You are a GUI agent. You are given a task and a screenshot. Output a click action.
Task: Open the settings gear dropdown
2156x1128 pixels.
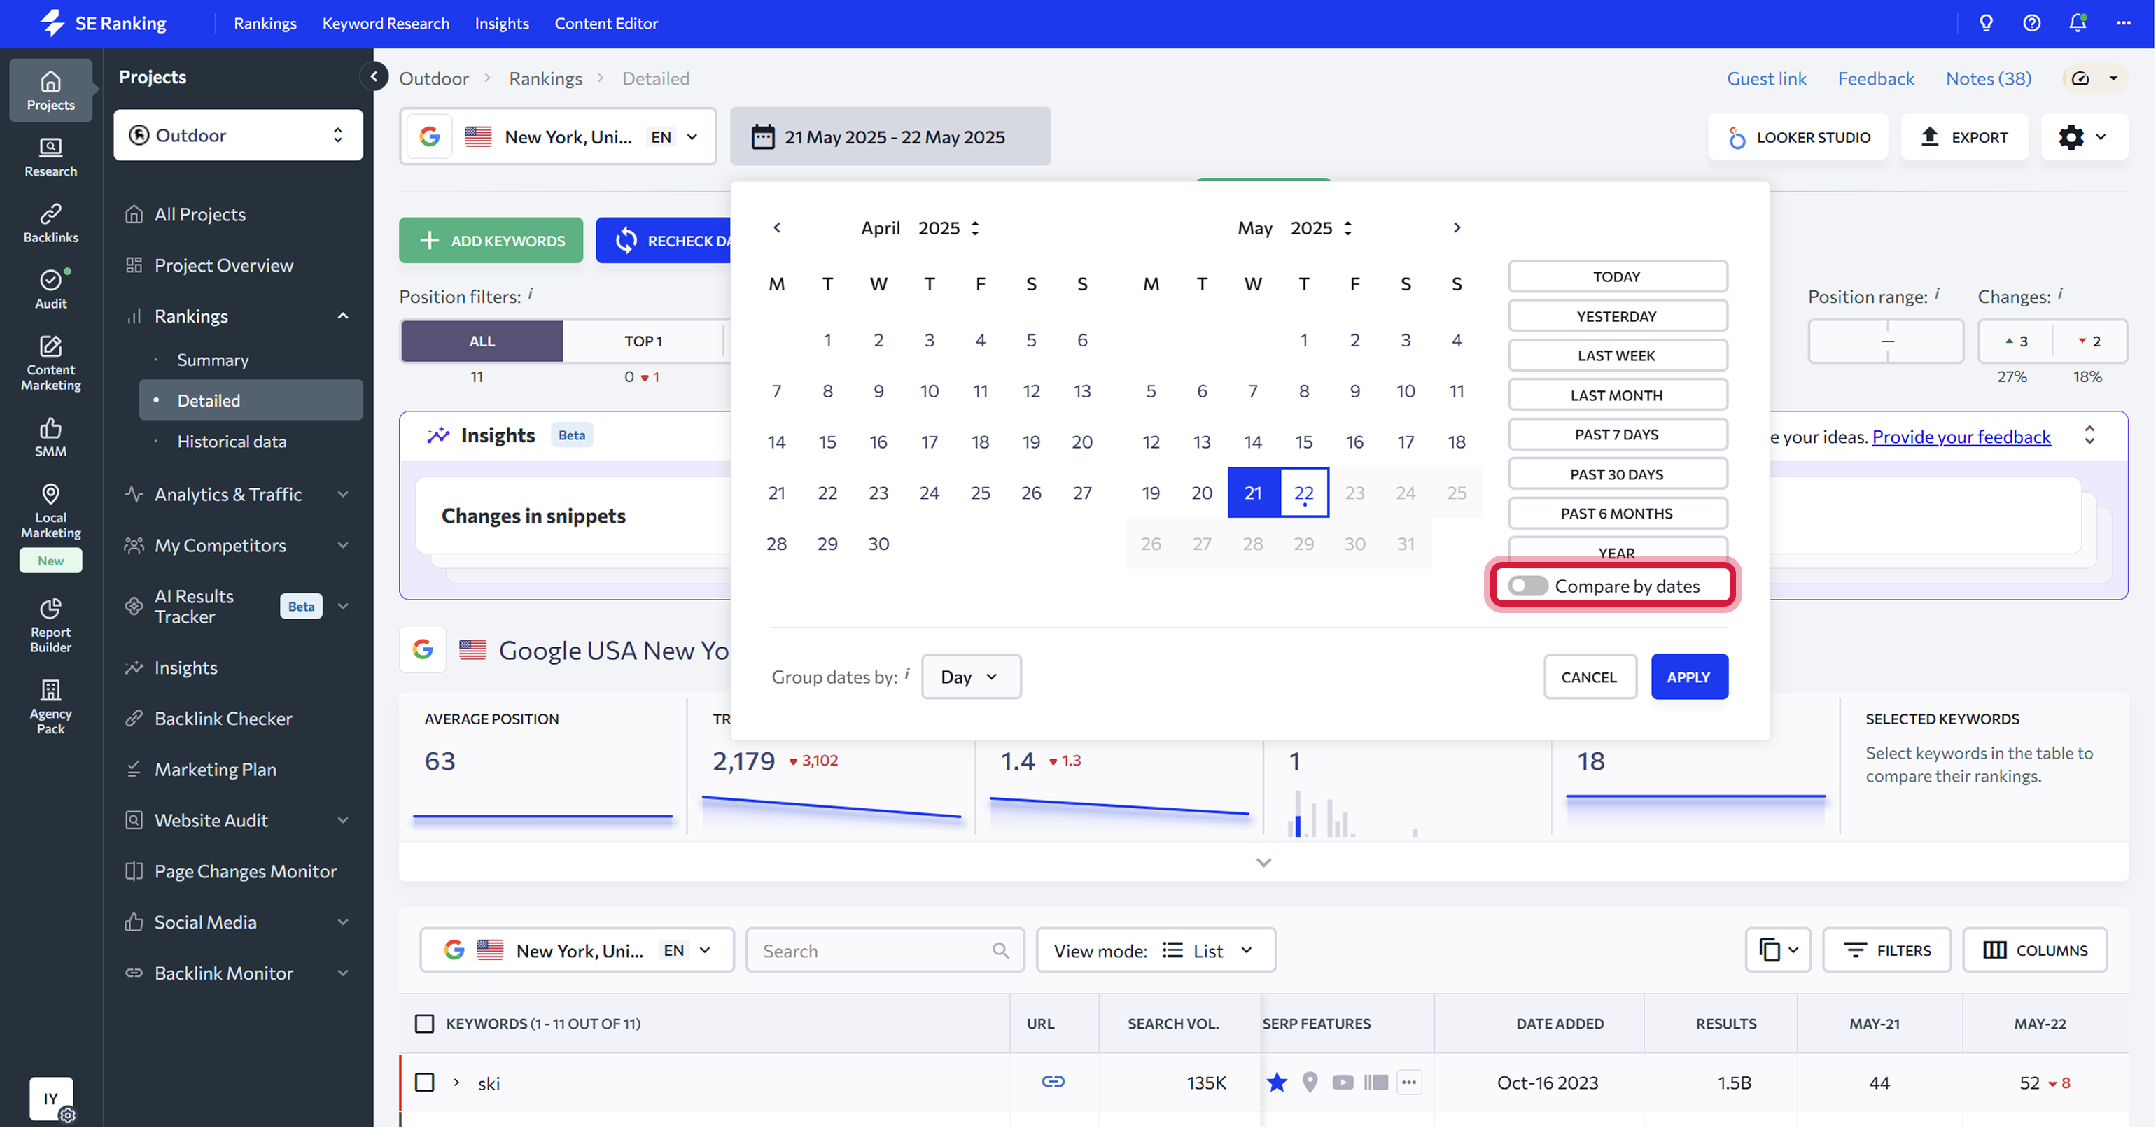[2084, 136]
